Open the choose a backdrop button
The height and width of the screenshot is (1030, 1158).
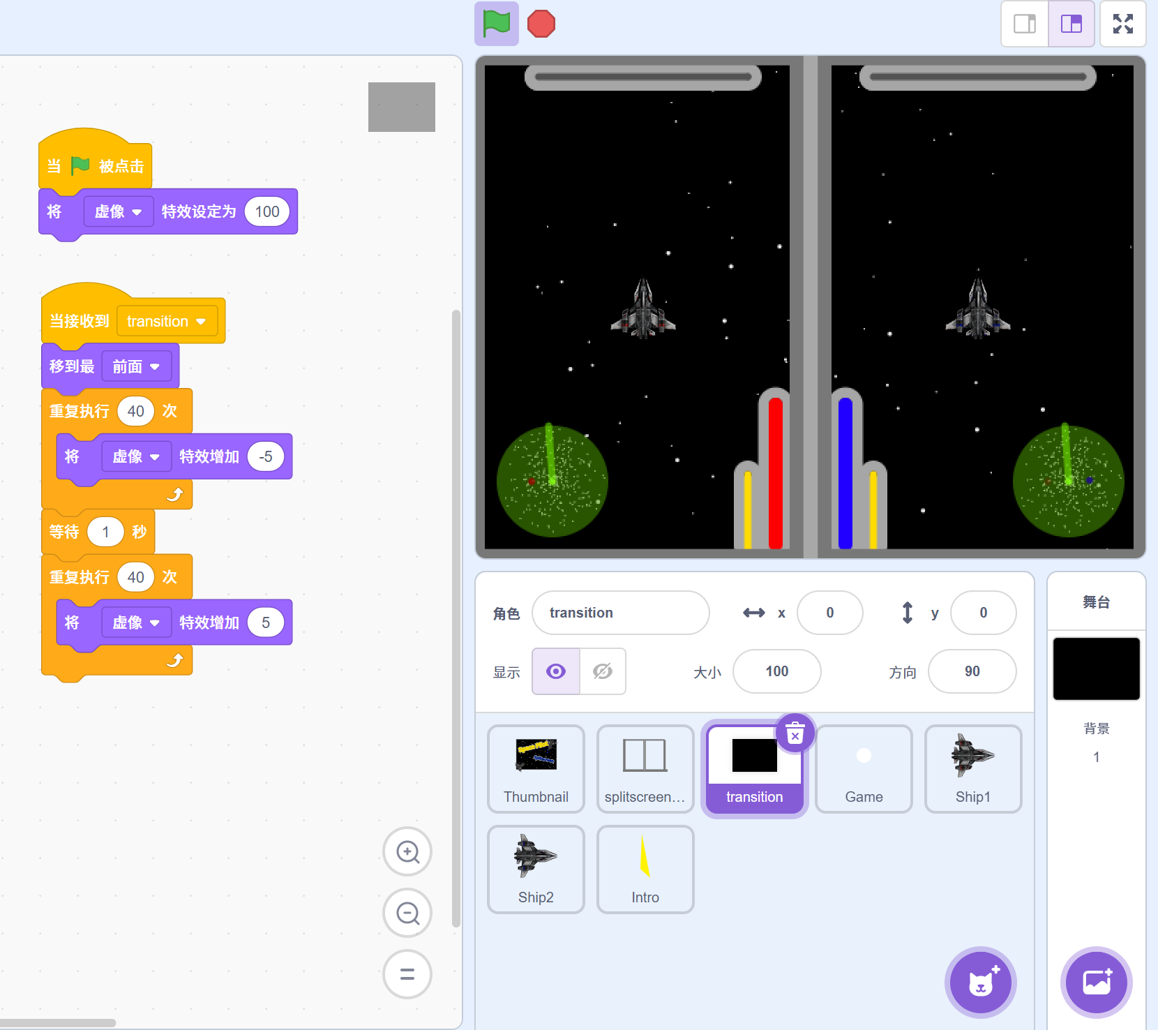(1096, 983)
